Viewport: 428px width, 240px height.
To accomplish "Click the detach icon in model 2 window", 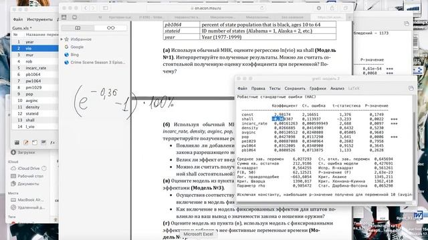I will (411, 88).
